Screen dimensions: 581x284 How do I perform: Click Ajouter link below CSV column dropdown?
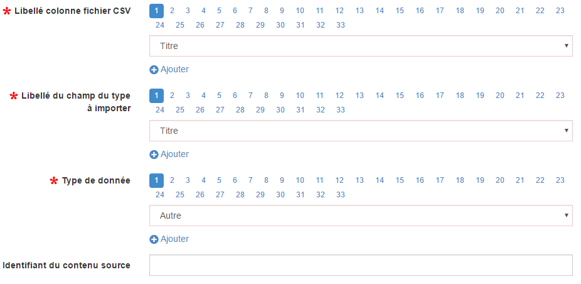(174, 69)
